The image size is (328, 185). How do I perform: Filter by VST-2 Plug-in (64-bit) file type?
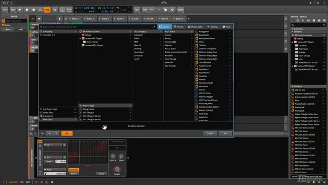(x=105, y=119)
